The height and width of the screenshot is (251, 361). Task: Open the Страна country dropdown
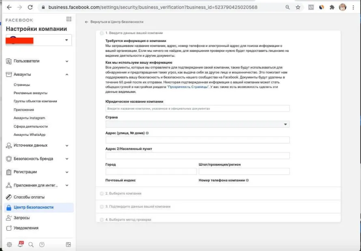[x=198, y=124]
